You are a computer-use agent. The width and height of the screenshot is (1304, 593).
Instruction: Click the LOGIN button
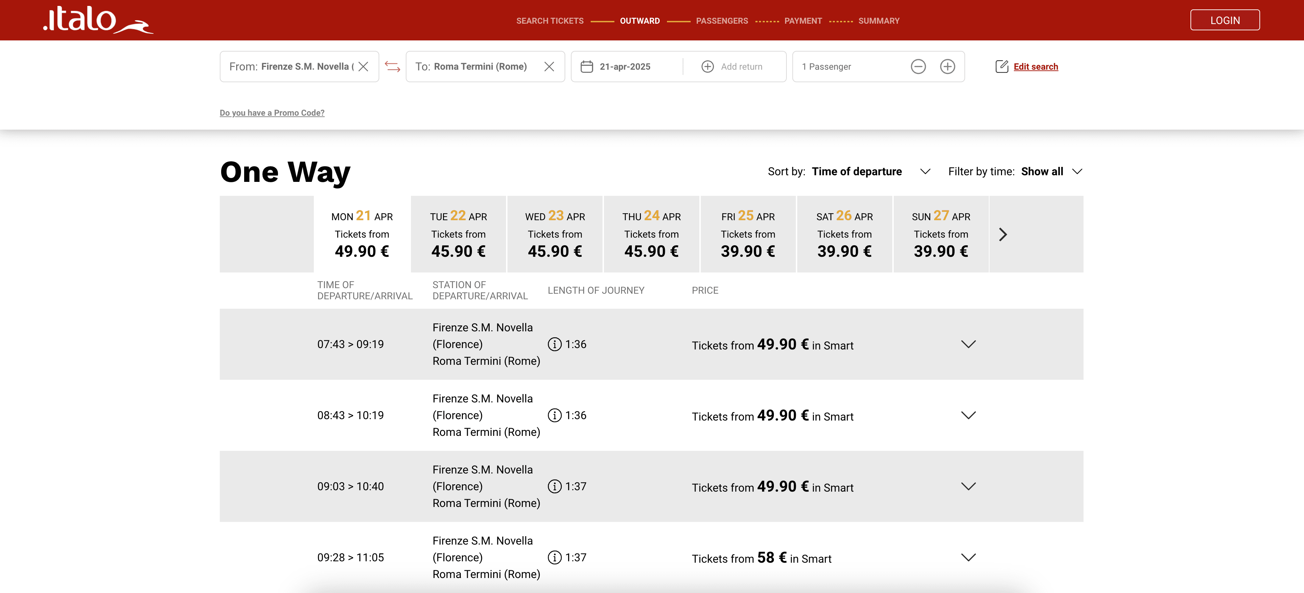tap(1225, 20)
